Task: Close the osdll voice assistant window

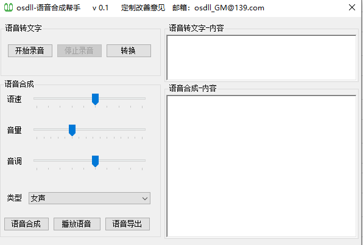Action: click(x=352, y=7)
